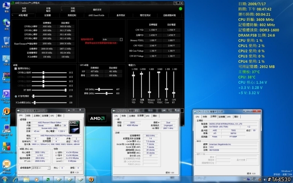
Task: Open Windows Media Player from the taskbar
Action: click(x=37, y=180)
